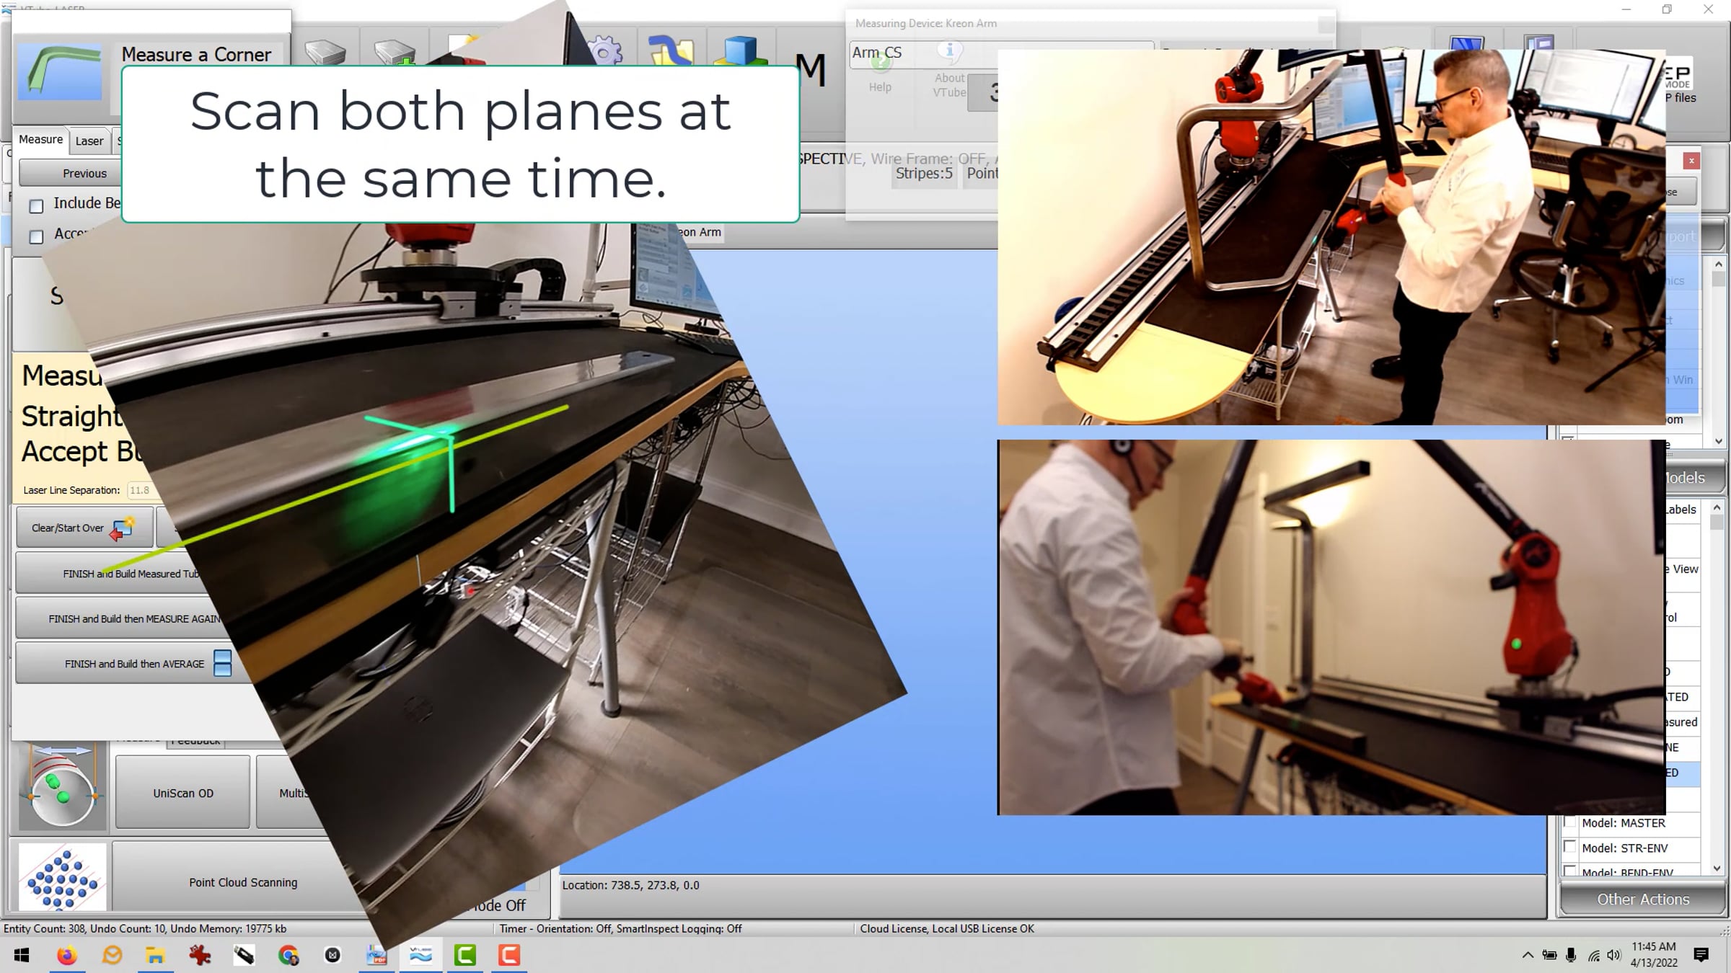Viewport: 1731px width, 973px height.
Task: Click the Measure a Corner tube icon
Action: pos(60,71)
